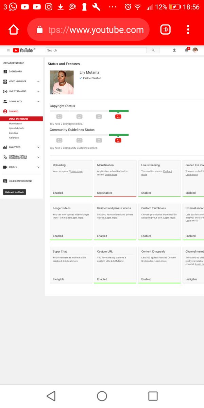This screenshot has height=408, width=204.
Task: Expand the Analytics section
Action: 38,147
